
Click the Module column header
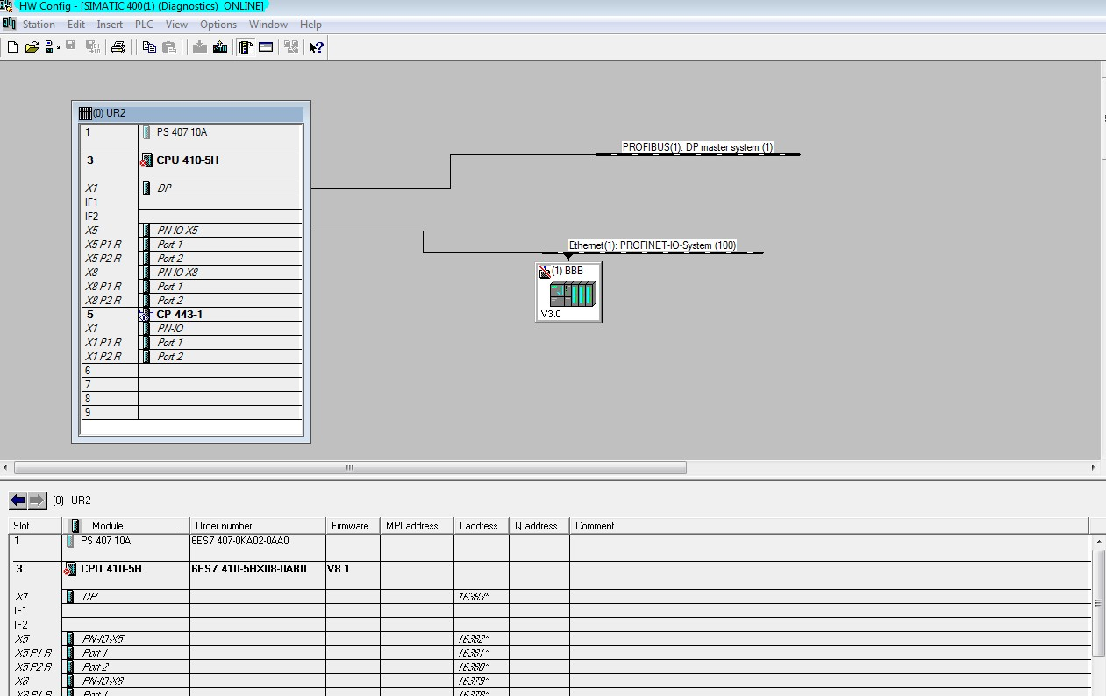coord(125,526)
